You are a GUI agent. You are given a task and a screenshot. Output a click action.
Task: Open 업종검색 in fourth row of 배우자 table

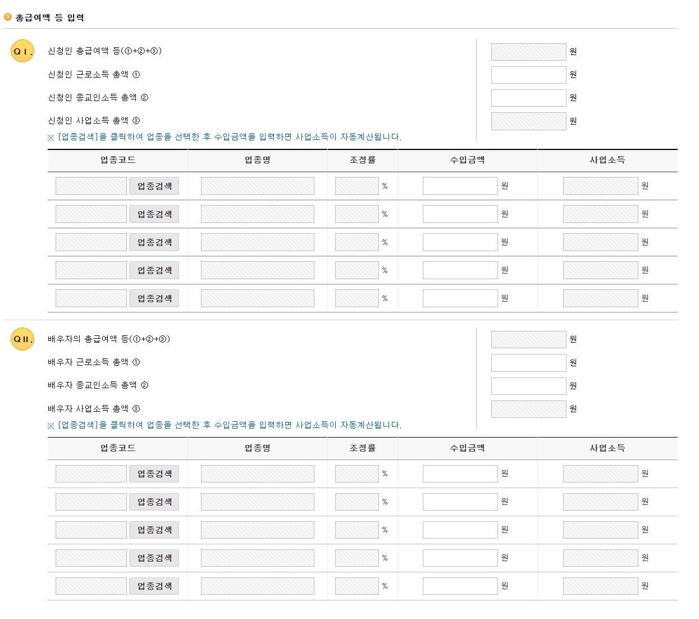[x=154, y=558]
